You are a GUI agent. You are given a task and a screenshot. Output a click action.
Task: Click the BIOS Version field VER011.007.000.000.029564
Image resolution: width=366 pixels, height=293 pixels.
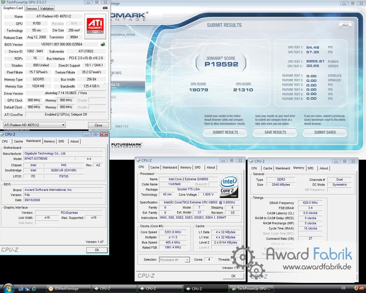coord(62,44)
